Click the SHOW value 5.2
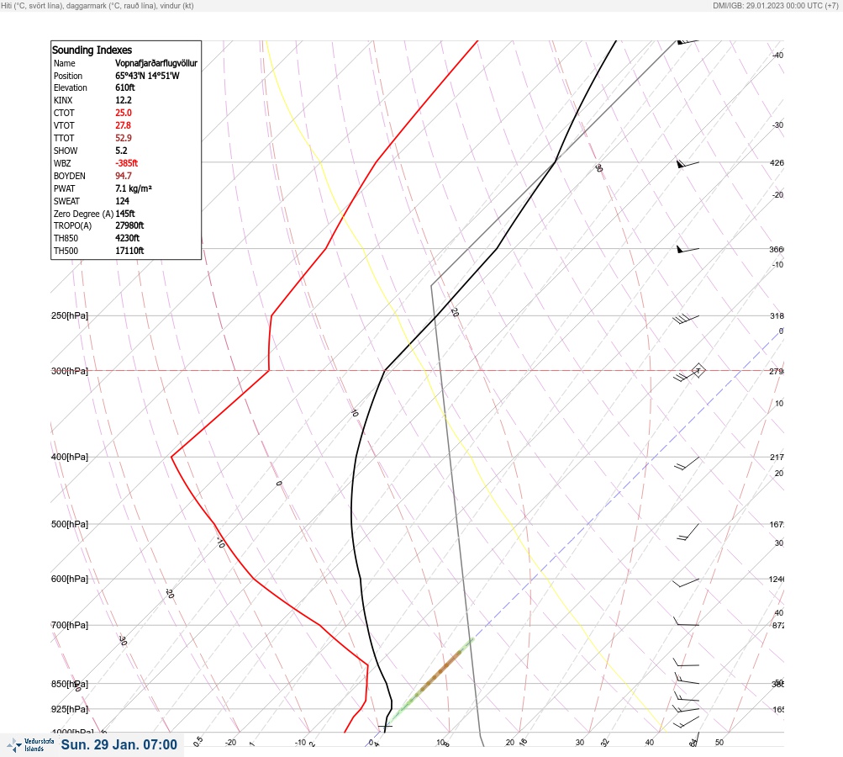Screen dimensions: 843x757 [121, 151]
